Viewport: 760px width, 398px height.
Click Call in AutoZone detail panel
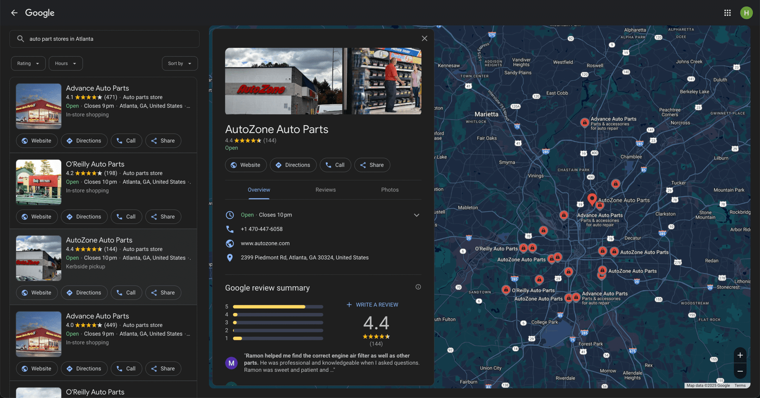[x=335, y=165]
